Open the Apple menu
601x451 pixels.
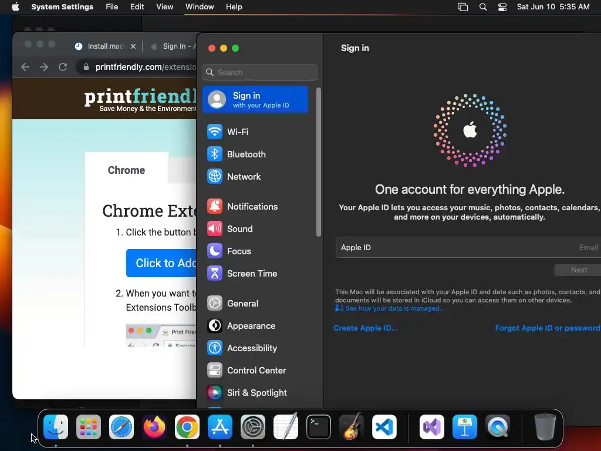[x=15, y=7]
